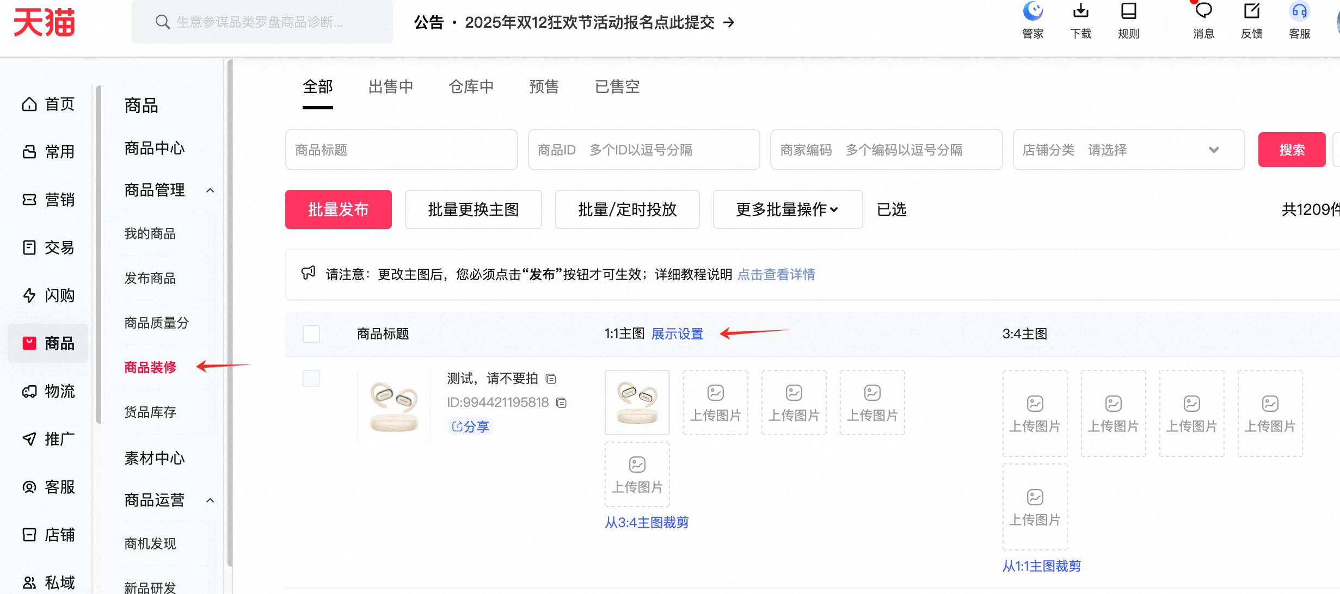This screenshot has width=1340, height=594.
Task: Select 商品 in left sidebar
Action: (x=48, y=343)
